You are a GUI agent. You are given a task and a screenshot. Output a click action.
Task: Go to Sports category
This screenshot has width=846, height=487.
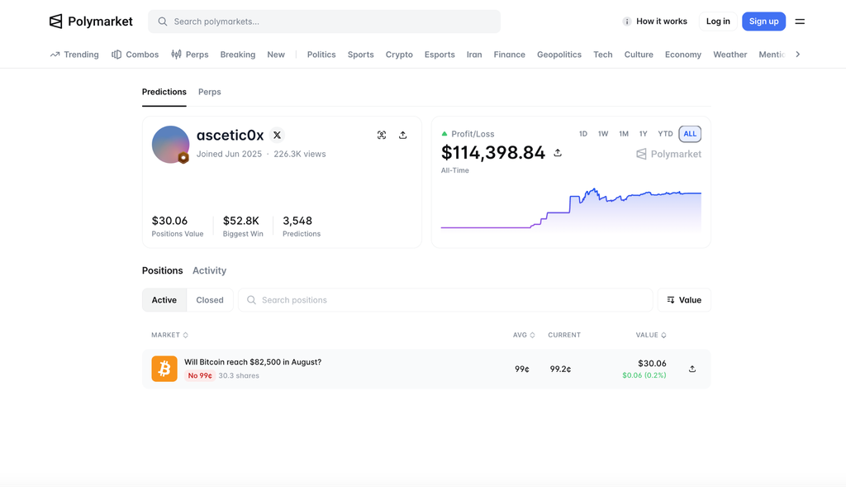coord(360,55)
